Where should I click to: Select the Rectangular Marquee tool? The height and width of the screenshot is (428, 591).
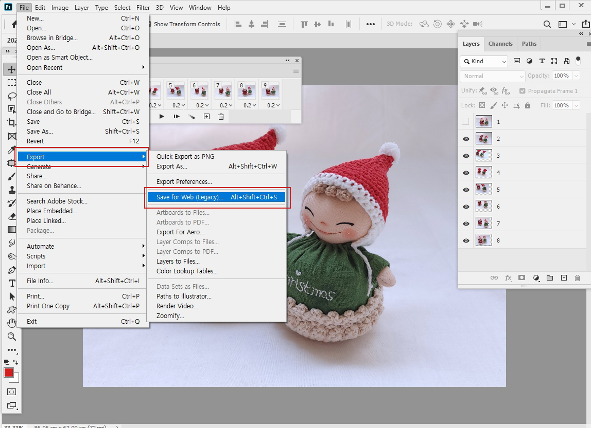coord(12,83)
